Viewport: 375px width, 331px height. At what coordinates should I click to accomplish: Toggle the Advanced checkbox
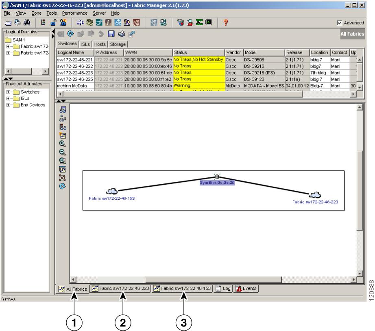coord(339,23)
